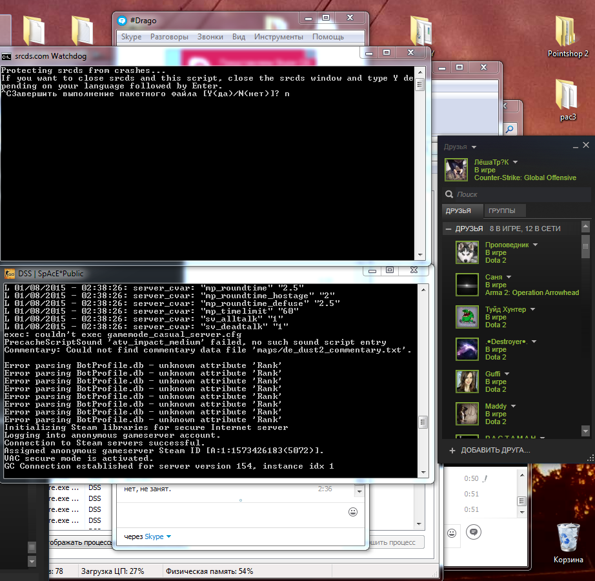Click .•Destroyer•. galaxy avatar
This screenshot has height=581, width=595.
467,349
